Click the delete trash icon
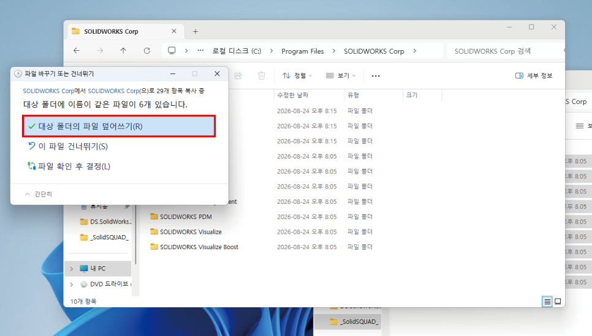592x336 pixels. 262,75
